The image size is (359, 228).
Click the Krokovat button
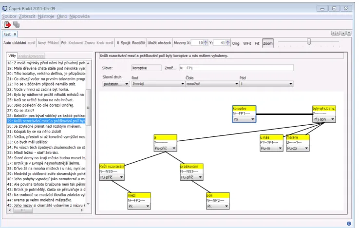pyautogui.click(x=76, y=43)
